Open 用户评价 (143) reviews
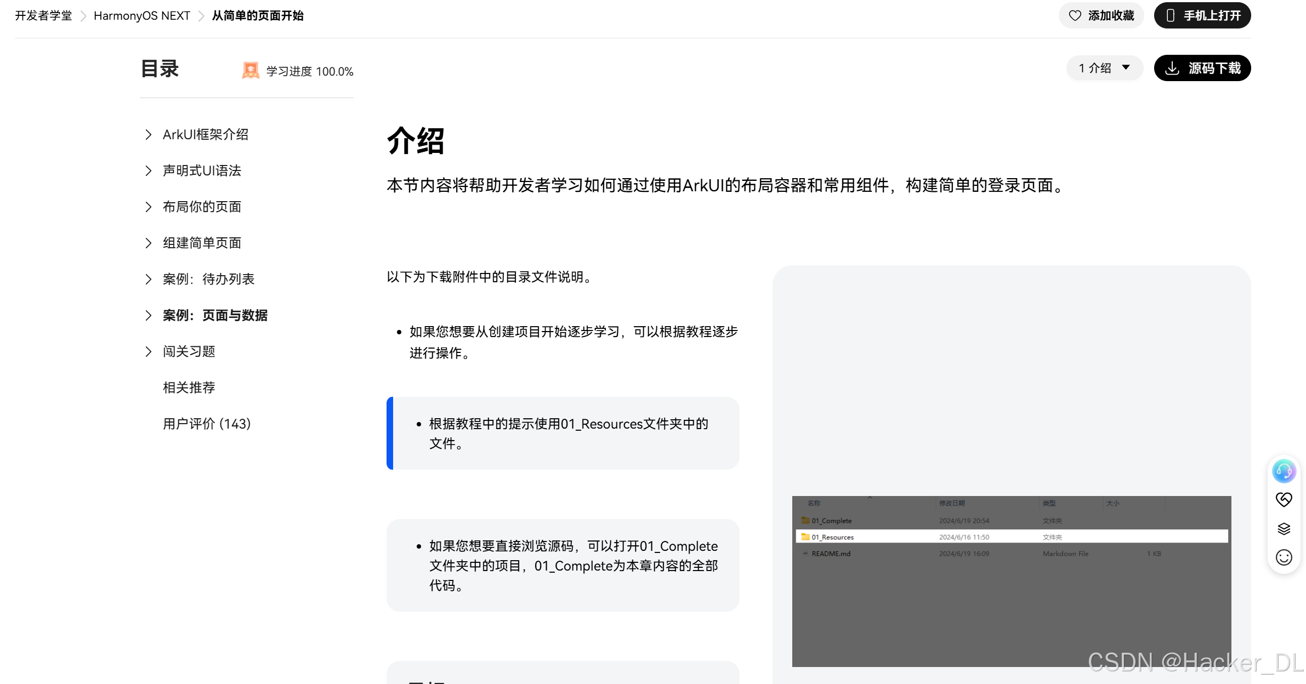Image resolution: width=1306 pixels, height=684 pixels. pyautogui.click(x=206, y=424)
